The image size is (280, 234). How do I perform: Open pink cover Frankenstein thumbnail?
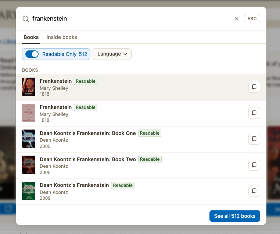point(29,113)
